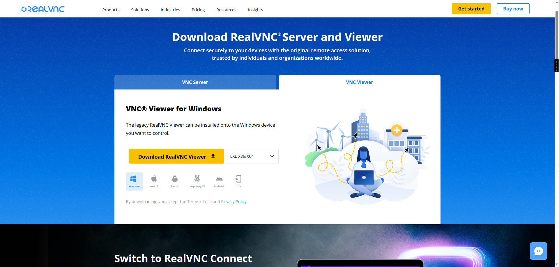Click Download RealVNC Viewer button

176,156
